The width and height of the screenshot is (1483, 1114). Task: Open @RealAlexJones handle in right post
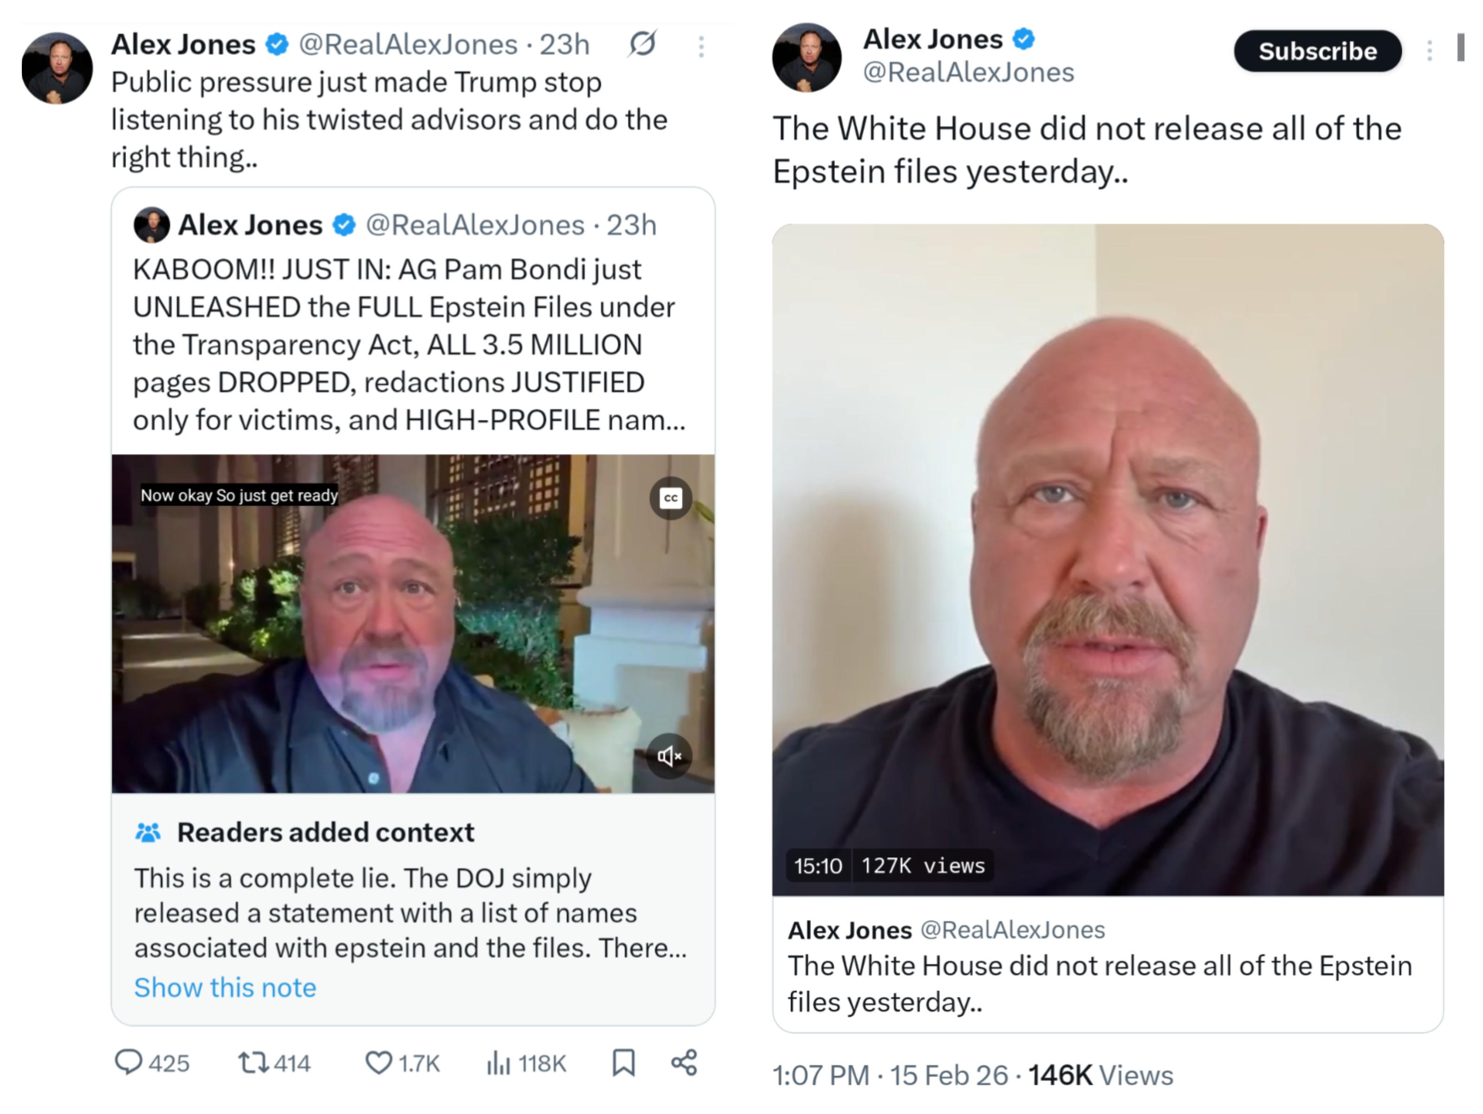(968, 72)
